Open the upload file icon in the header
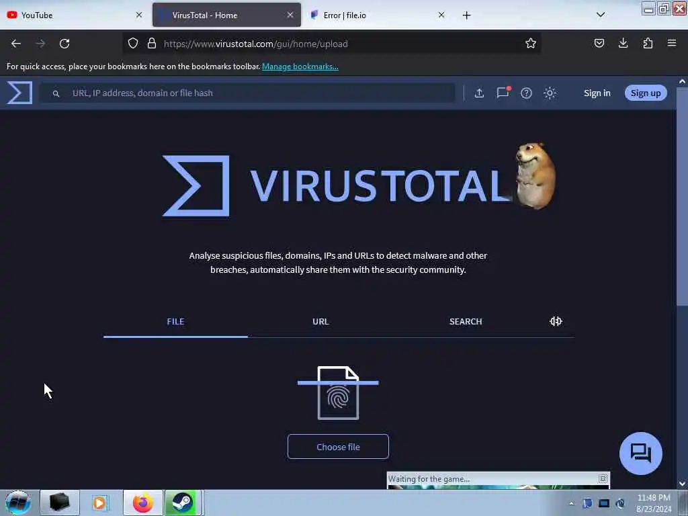The height and width of the screenshot is (516, 688). coord(479,93)
